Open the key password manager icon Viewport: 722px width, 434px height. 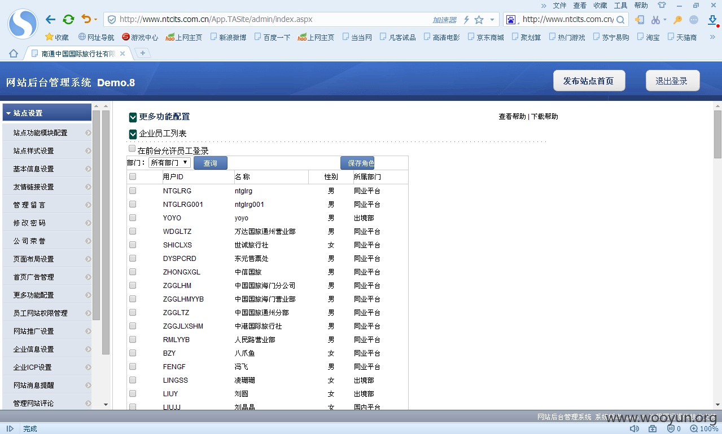point(677,20)
